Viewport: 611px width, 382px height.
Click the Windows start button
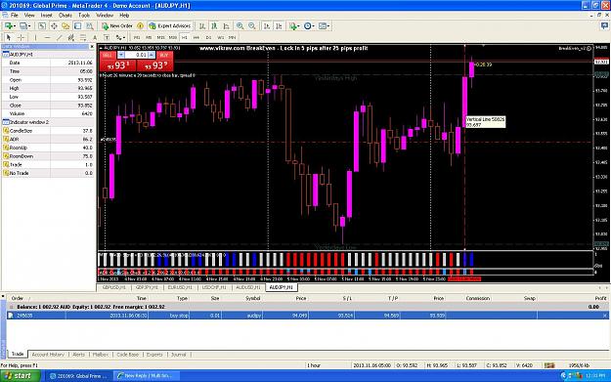(21, 376)
